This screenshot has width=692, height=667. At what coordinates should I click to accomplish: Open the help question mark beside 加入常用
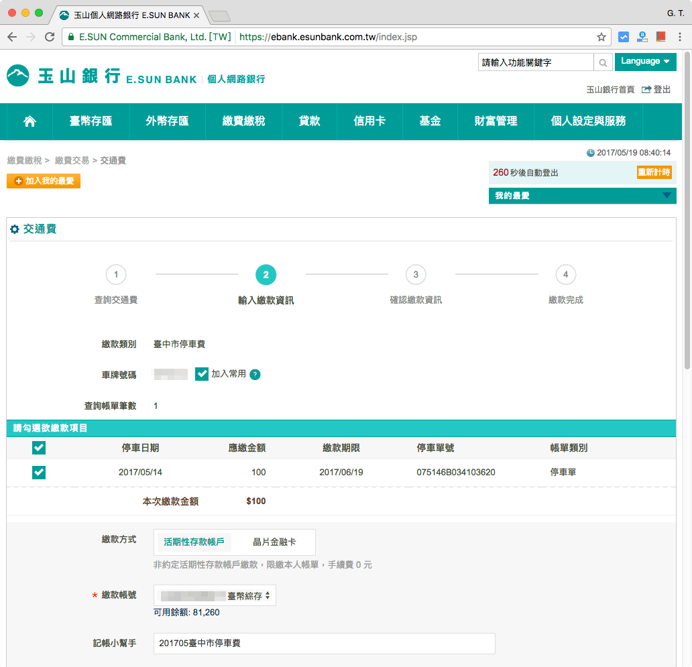pyautogui.click(x=255, y=374)
